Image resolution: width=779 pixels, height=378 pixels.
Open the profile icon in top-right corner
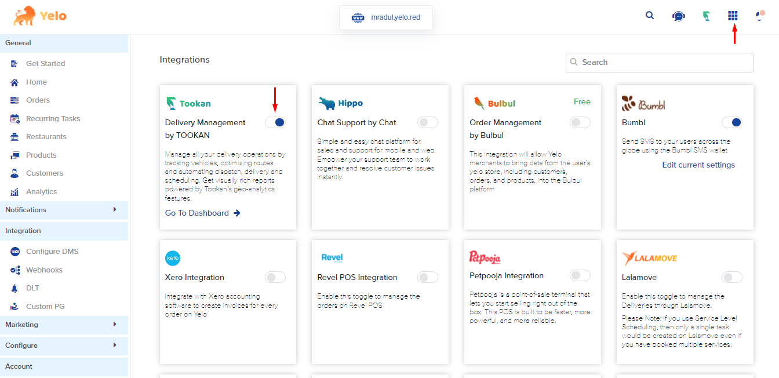click(x=760, y=16)
